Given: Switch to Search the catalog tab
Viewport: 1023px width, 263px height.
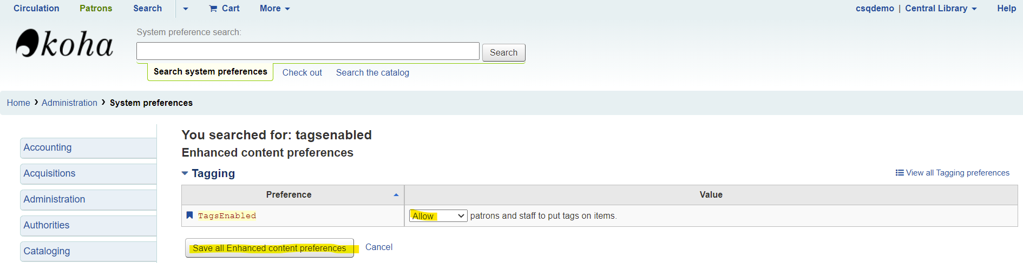Looking at the screenshot, I should pos(372,73).
